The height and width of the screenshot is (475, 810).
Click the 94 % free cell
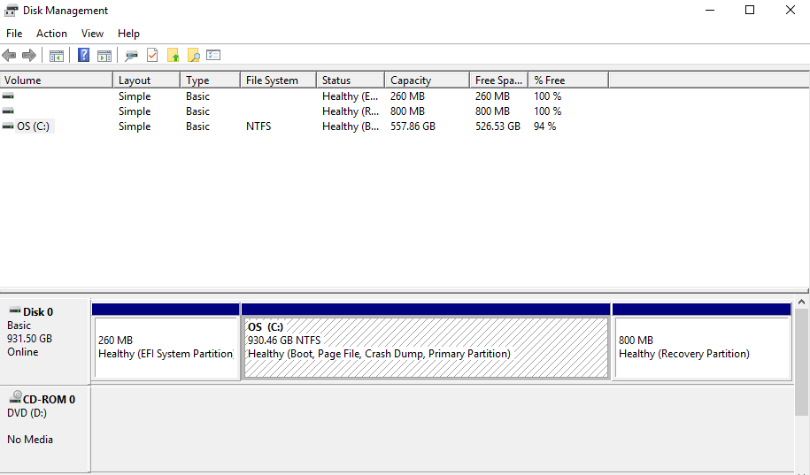pos(544,126)
